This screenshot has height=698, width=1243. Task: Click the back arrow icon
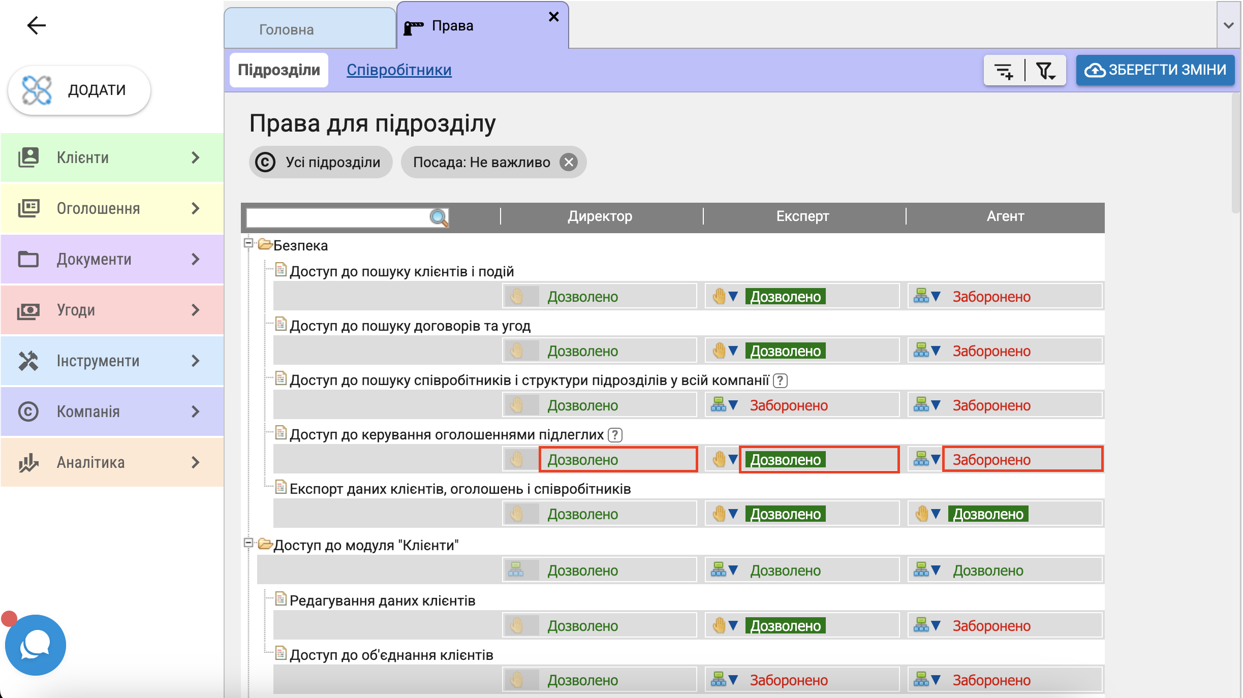click(x=36, y=25)
